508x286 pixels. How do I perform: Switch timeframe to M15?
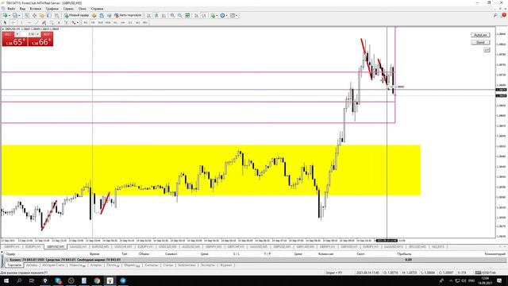point(101,22)
